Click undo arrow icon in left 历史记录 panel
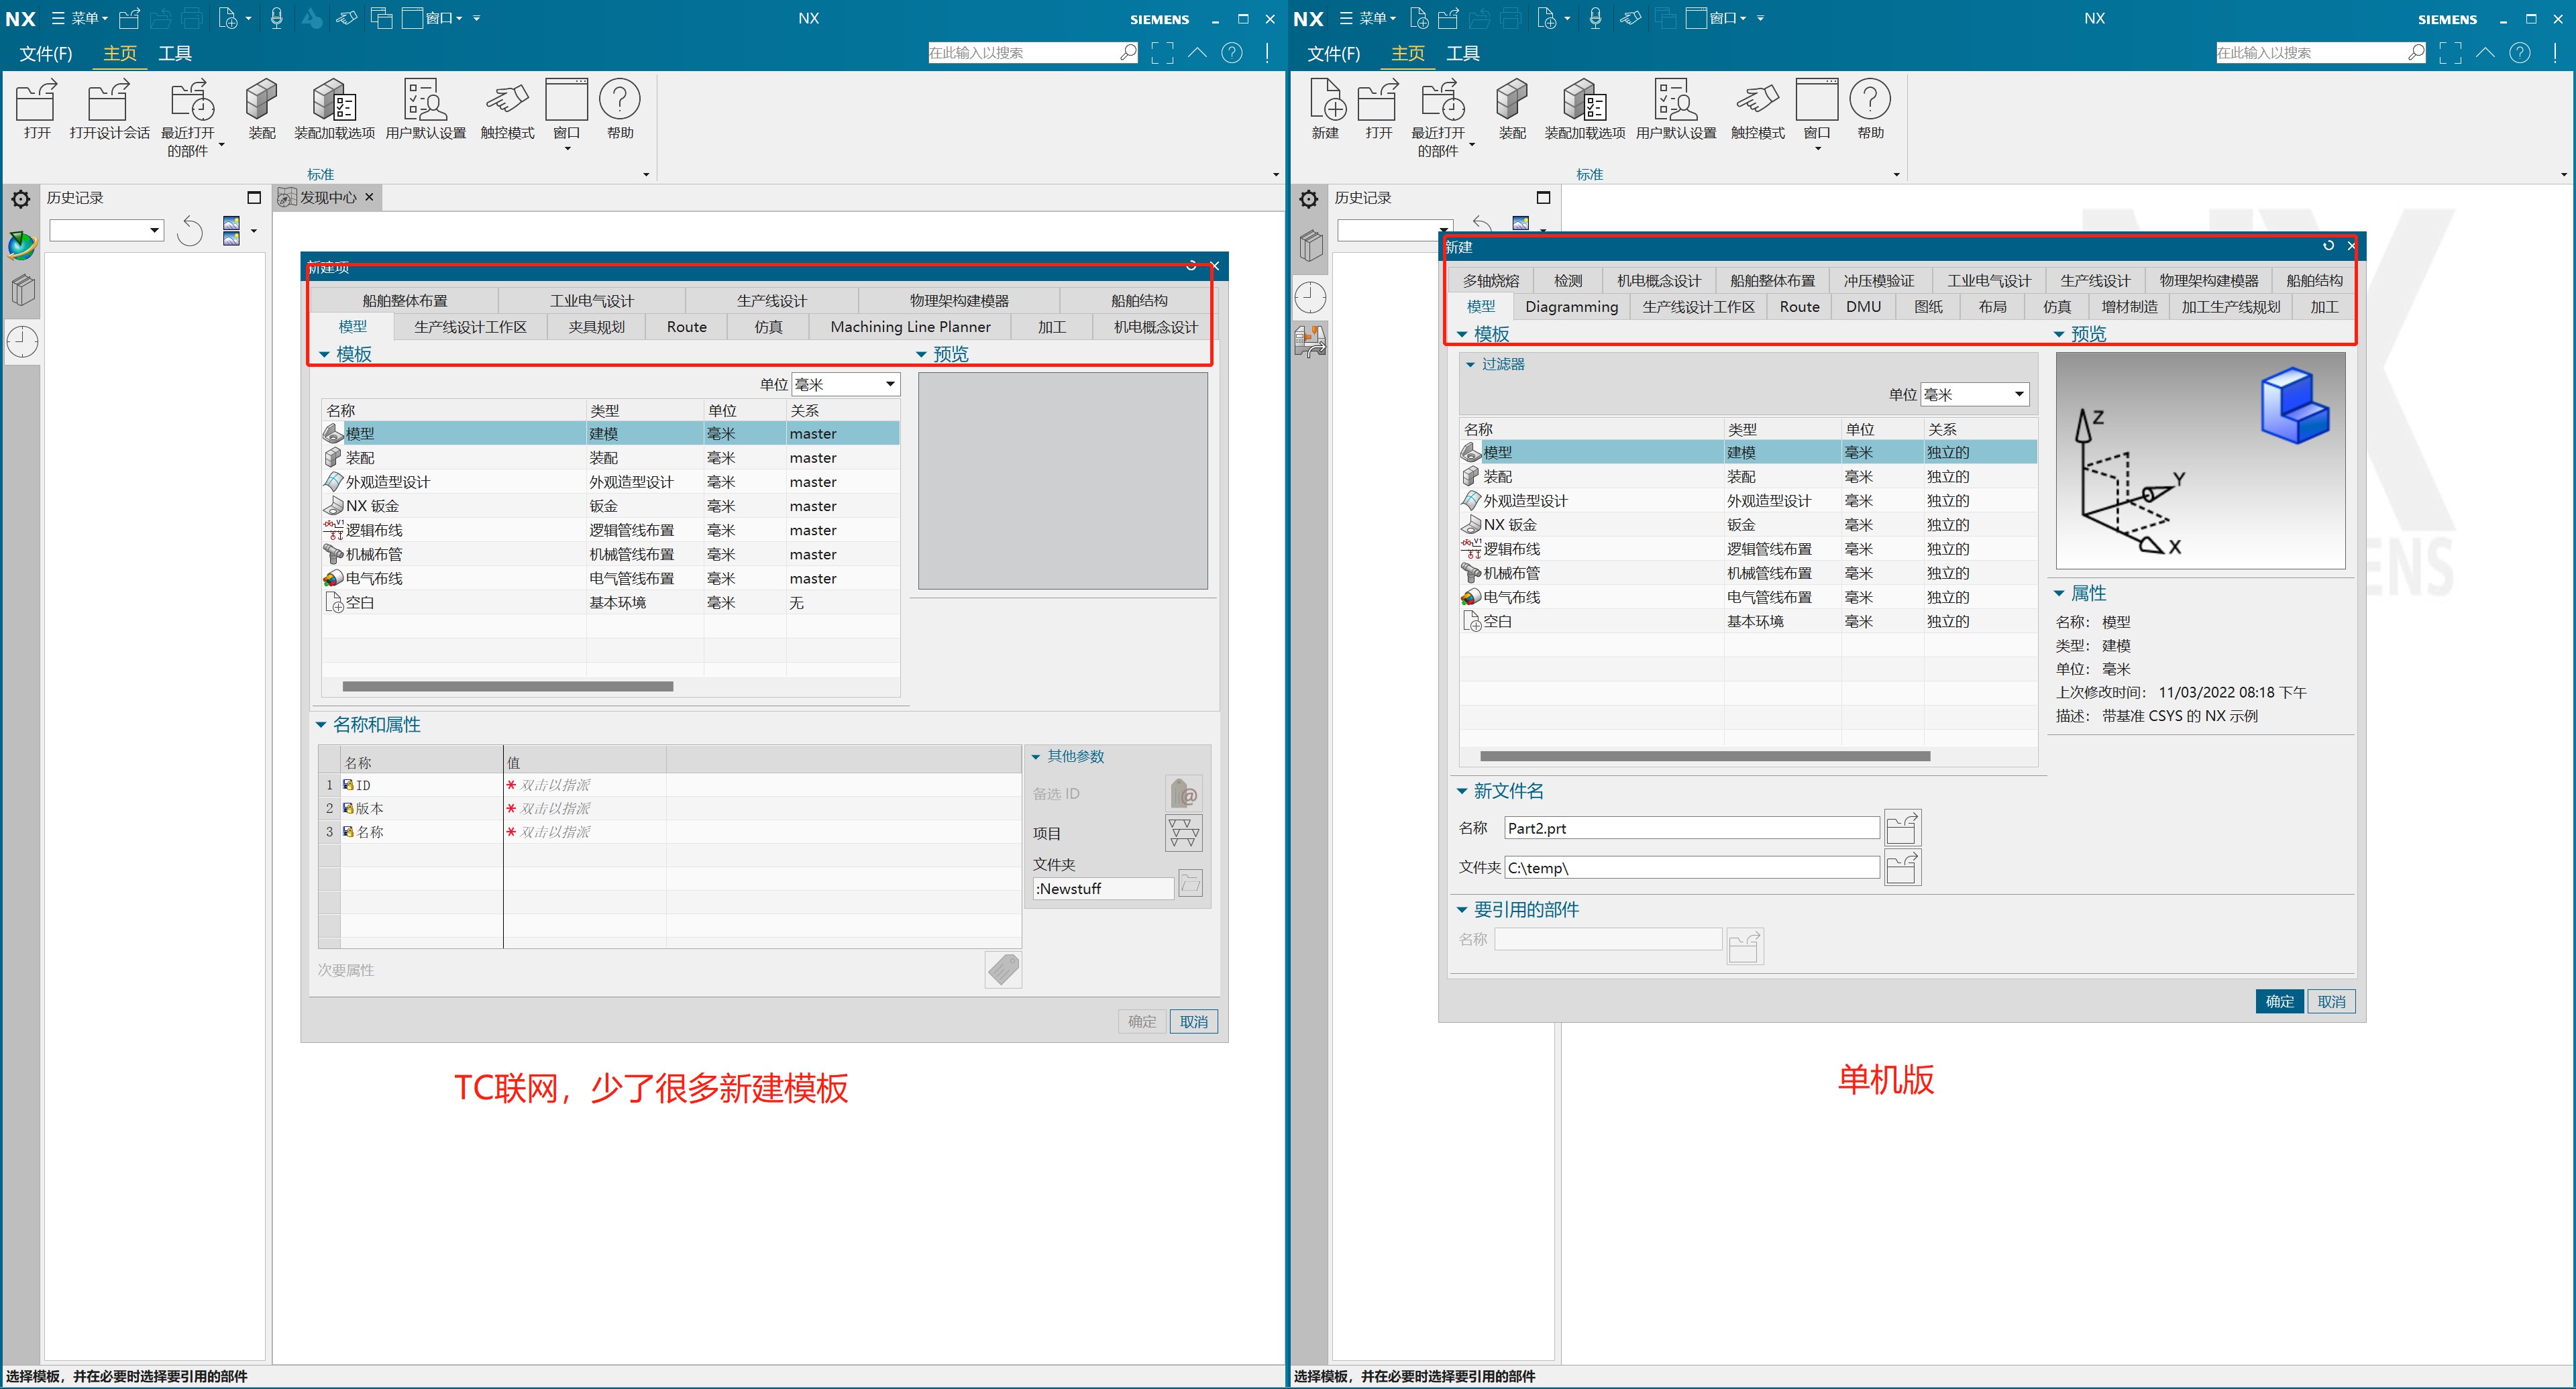Viewport: 2576px width, 1389px height. click(190, 231)
